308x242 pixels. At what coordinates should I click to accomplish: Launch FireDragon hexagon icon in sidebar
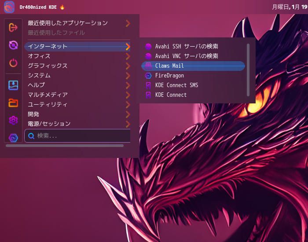[13, 138]
